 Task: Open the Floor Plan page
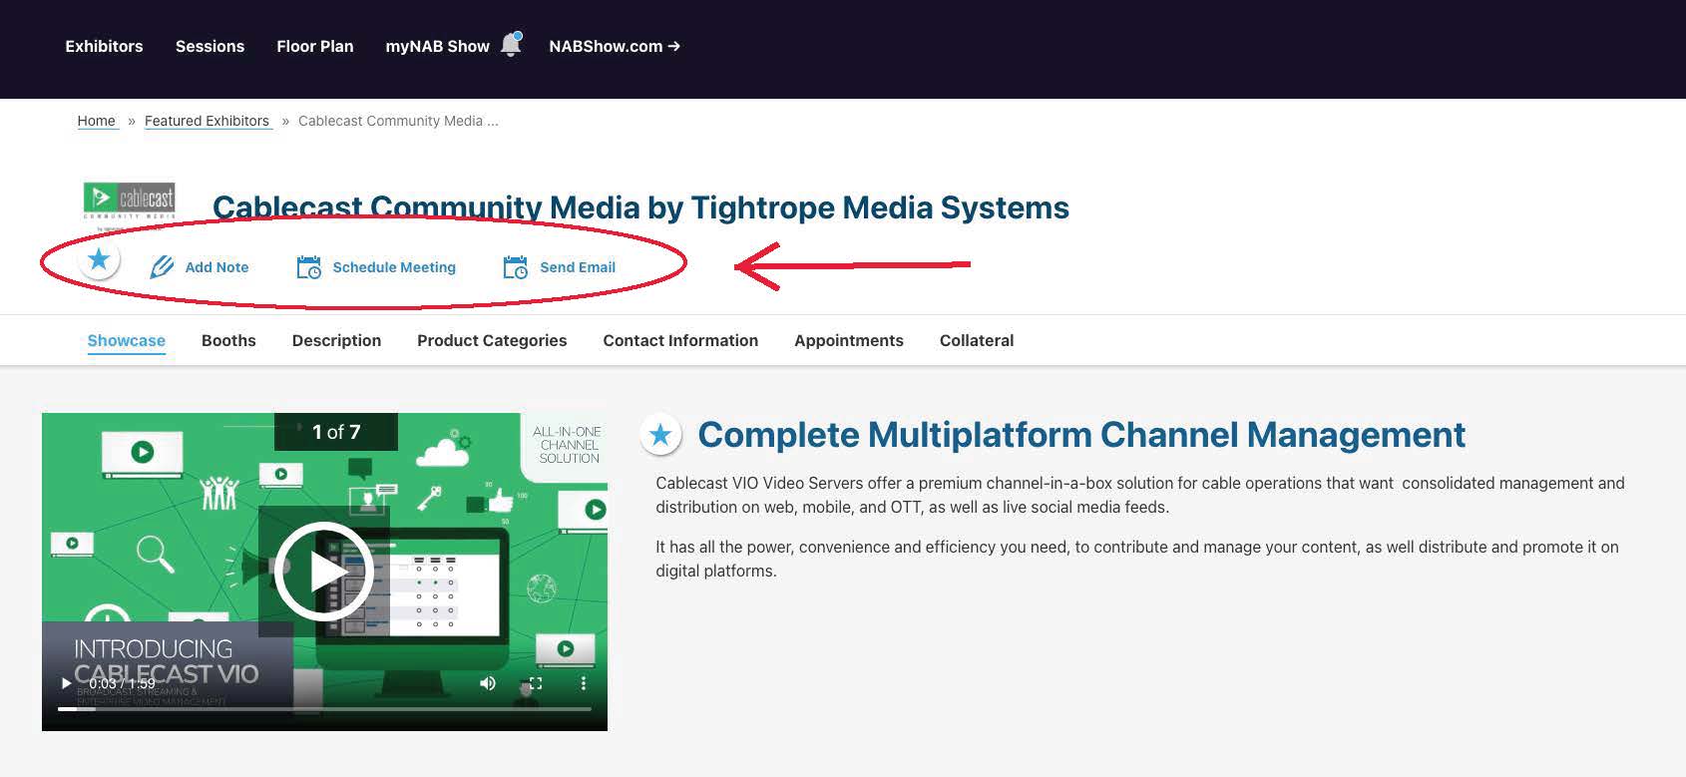click(315, 46)
